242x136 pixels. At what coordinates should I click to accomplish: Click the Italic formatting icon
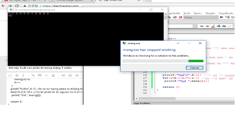pos(23,75)
